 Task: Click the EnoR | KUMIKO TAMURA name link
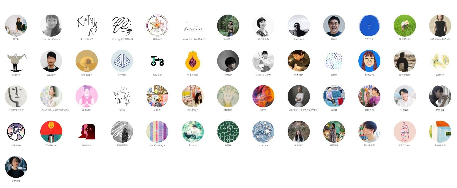click(x=55, y=110)
